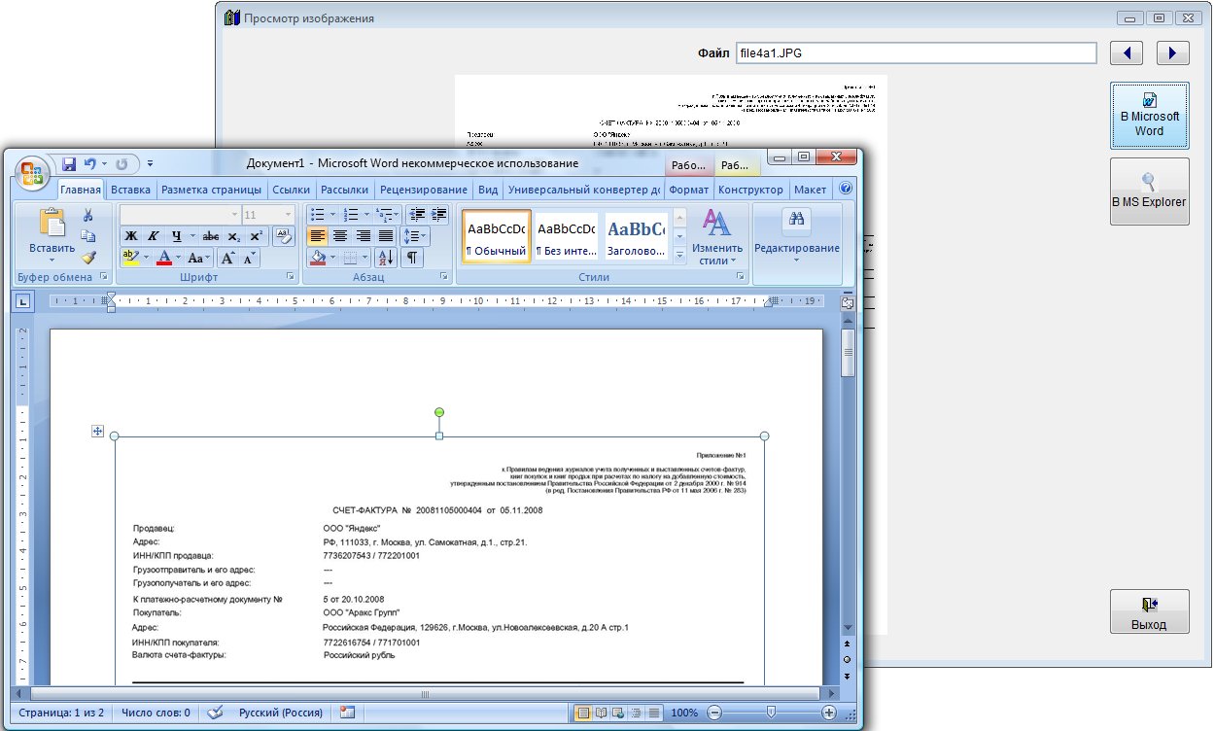
Task: Click the ruler tab selector button
Action: pyautogui.click(x=22, y=302)
